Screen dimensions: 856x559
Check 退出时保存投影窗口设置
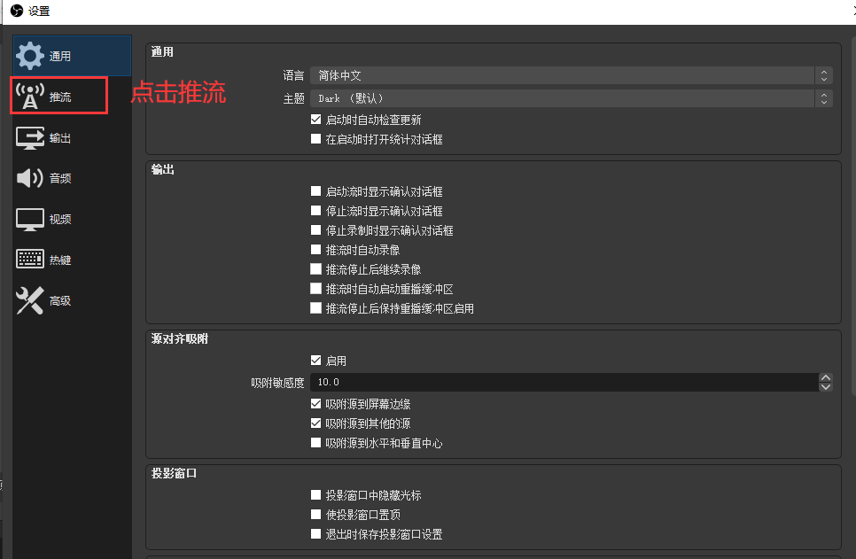coord(315,534)
